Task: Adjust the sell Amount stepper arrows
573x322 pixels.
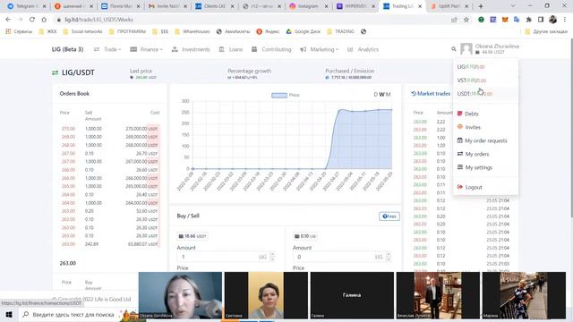Action: click(x=389, y=257)
